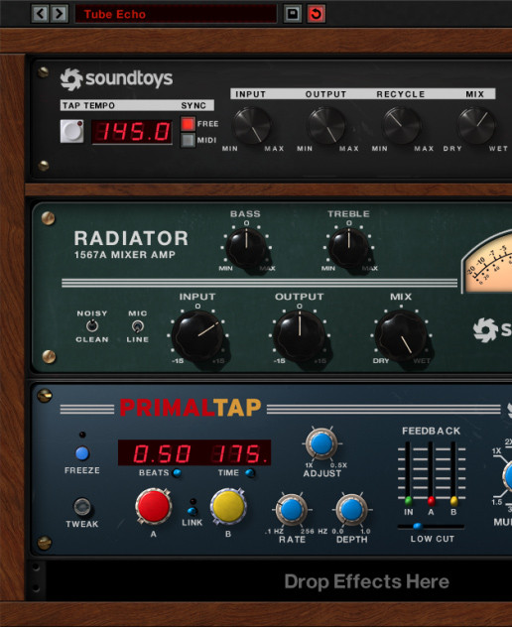The width and height of the screenshot is (512, 627).
Task: Click the Radiator INPUT knob
Action: click(x=197, y=336)
